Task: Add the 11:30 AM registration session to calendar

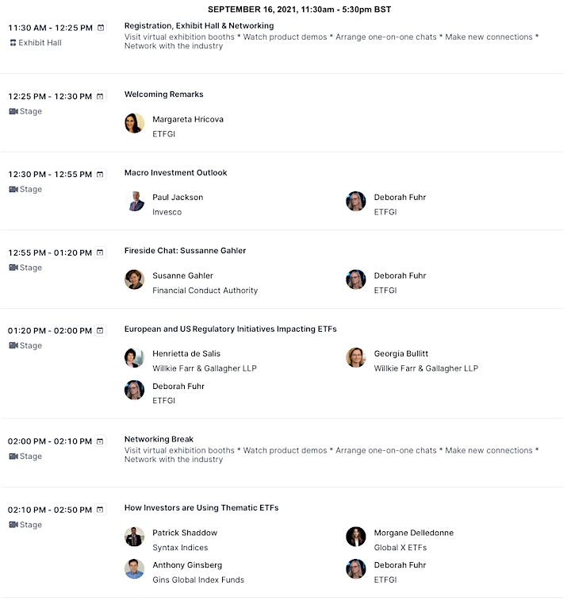Action: [101, 28]
